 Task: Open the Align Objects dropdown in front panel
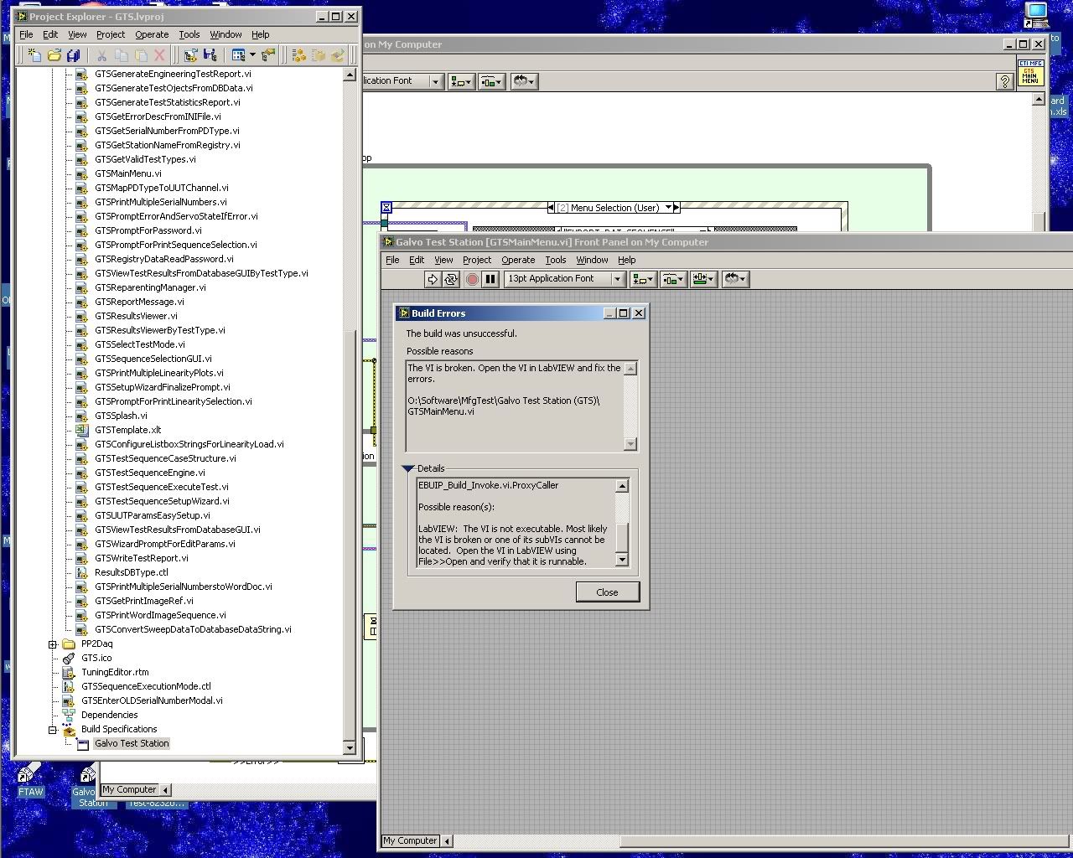(x=644, y=279)
